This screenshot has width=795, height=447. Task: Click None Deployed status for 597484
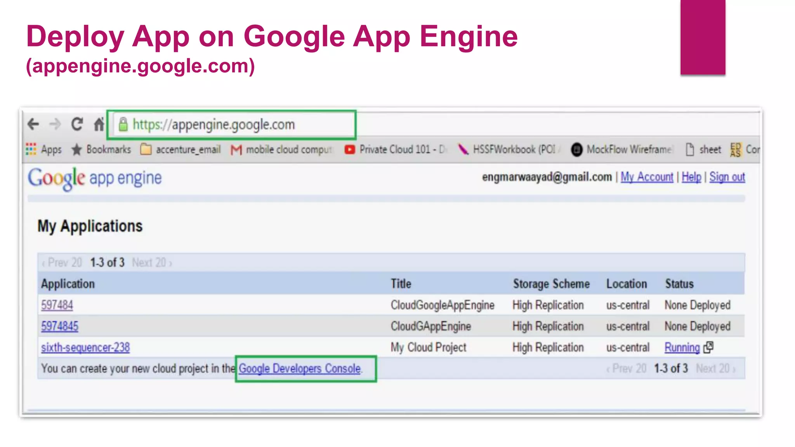point(698,305)
